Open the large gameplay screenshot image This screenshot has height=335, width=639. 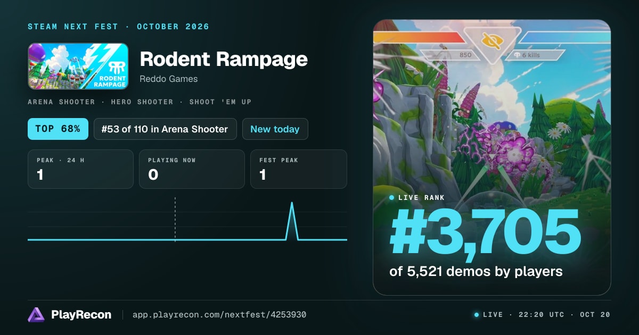coord(492,157)
